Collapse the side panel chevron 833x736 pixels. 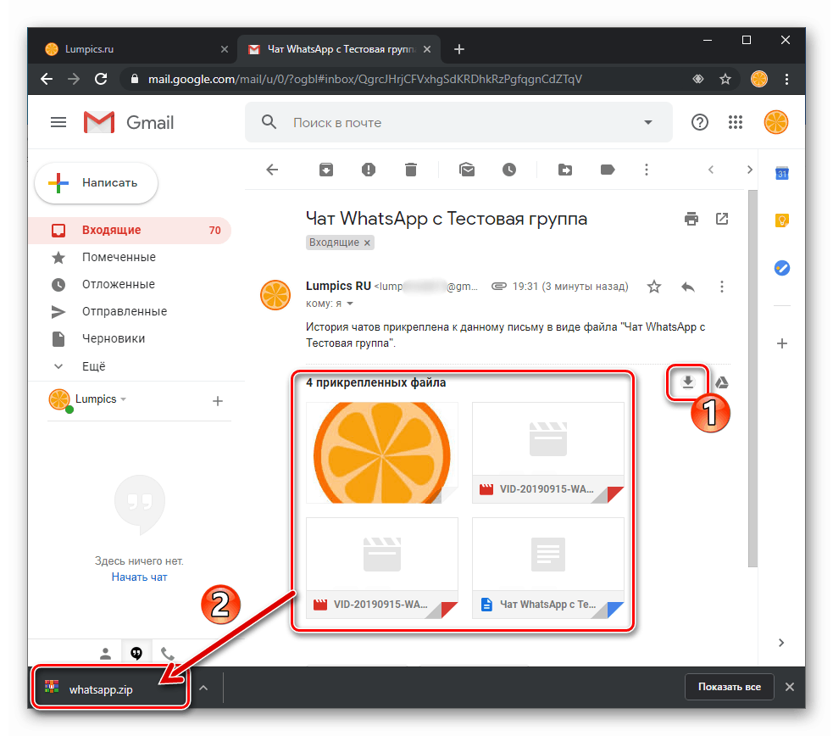coord(781,643)
